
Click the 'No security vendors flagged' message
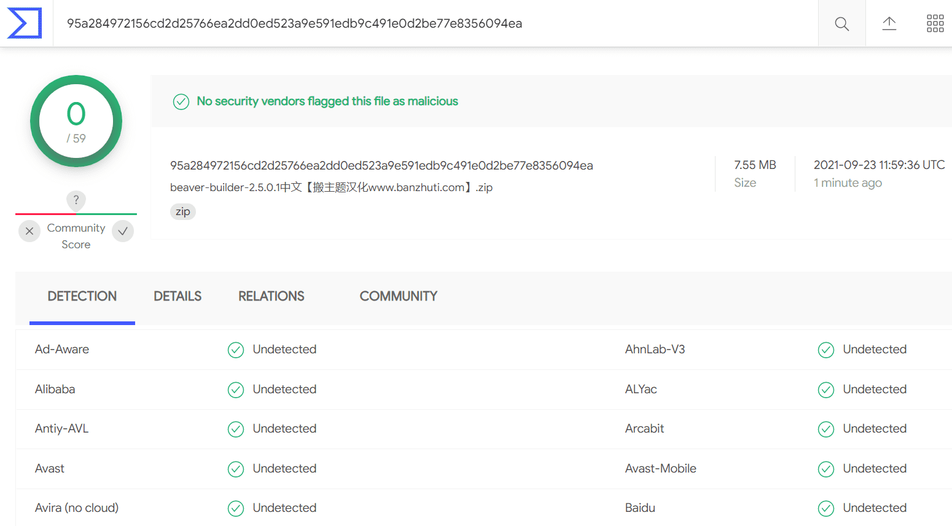point(327,101)
